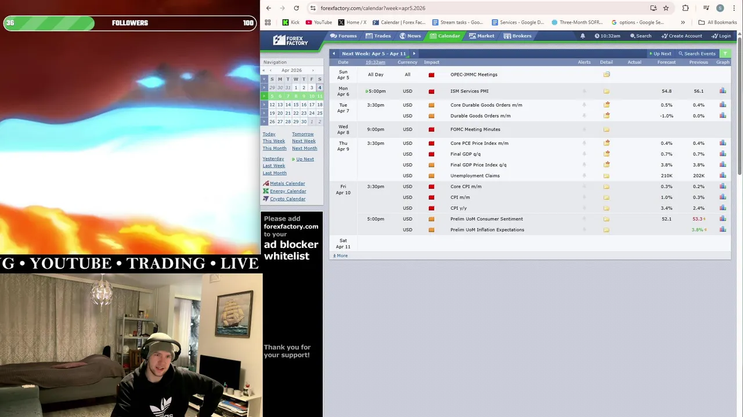Open graph icon for Core CPI m/m
743x417 pixels.
[x=723, y=186]
